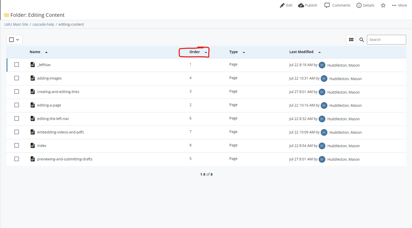412x228 pixels.
Task: Click 'Jul 22 8:54 AM by' timestamp
Action: pyautogui.click(x=303, y=146)
